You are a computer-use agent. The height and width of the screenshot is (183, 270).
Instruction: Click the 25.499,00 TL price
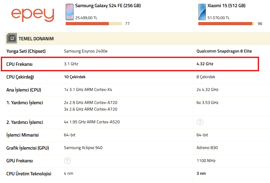[86, 18]
